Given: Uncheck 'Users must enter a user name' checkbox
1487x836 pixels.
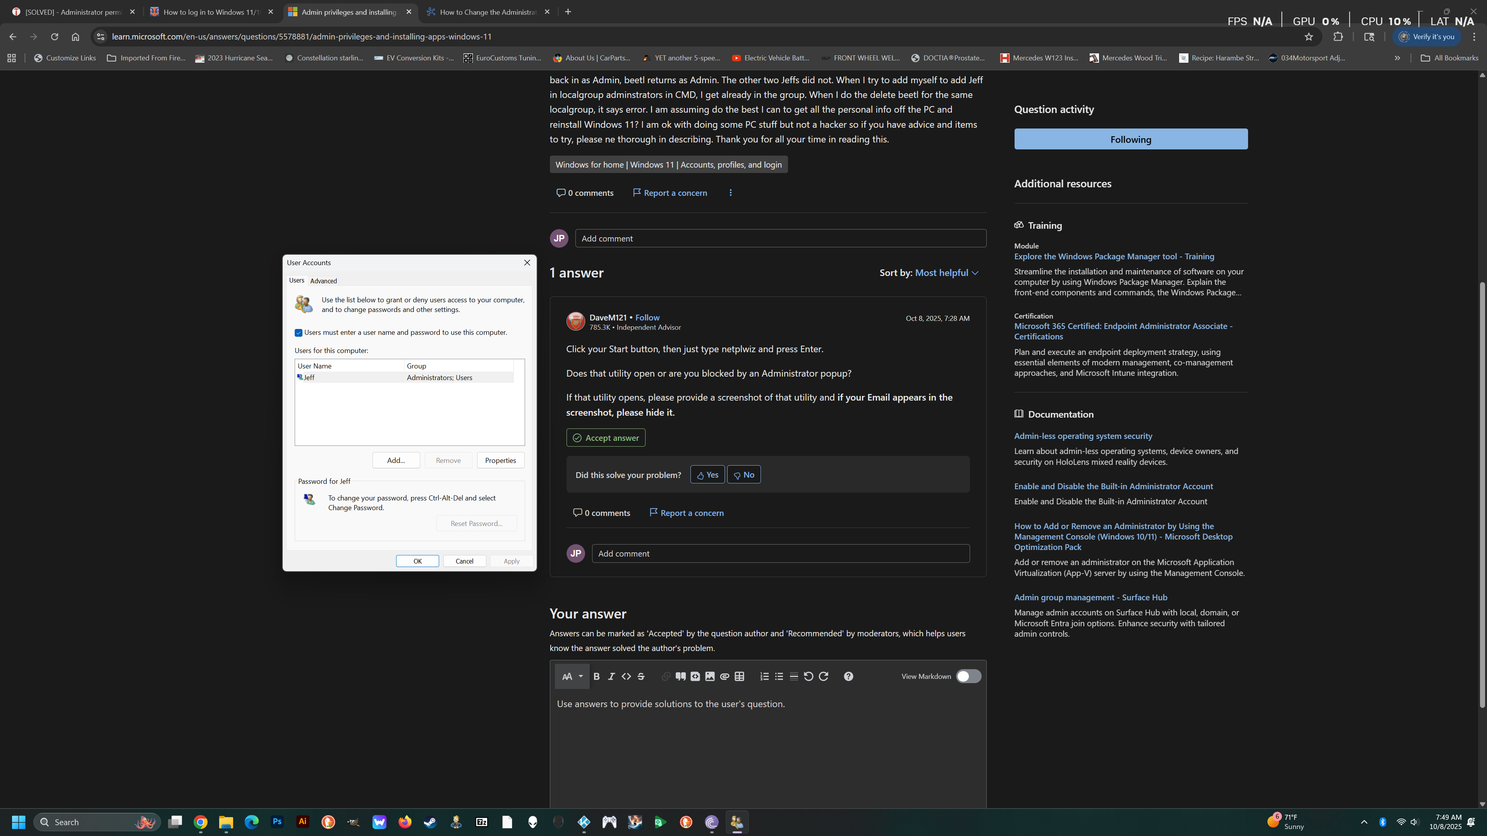Looking at the screenshot, I should (x=299, y=333).
